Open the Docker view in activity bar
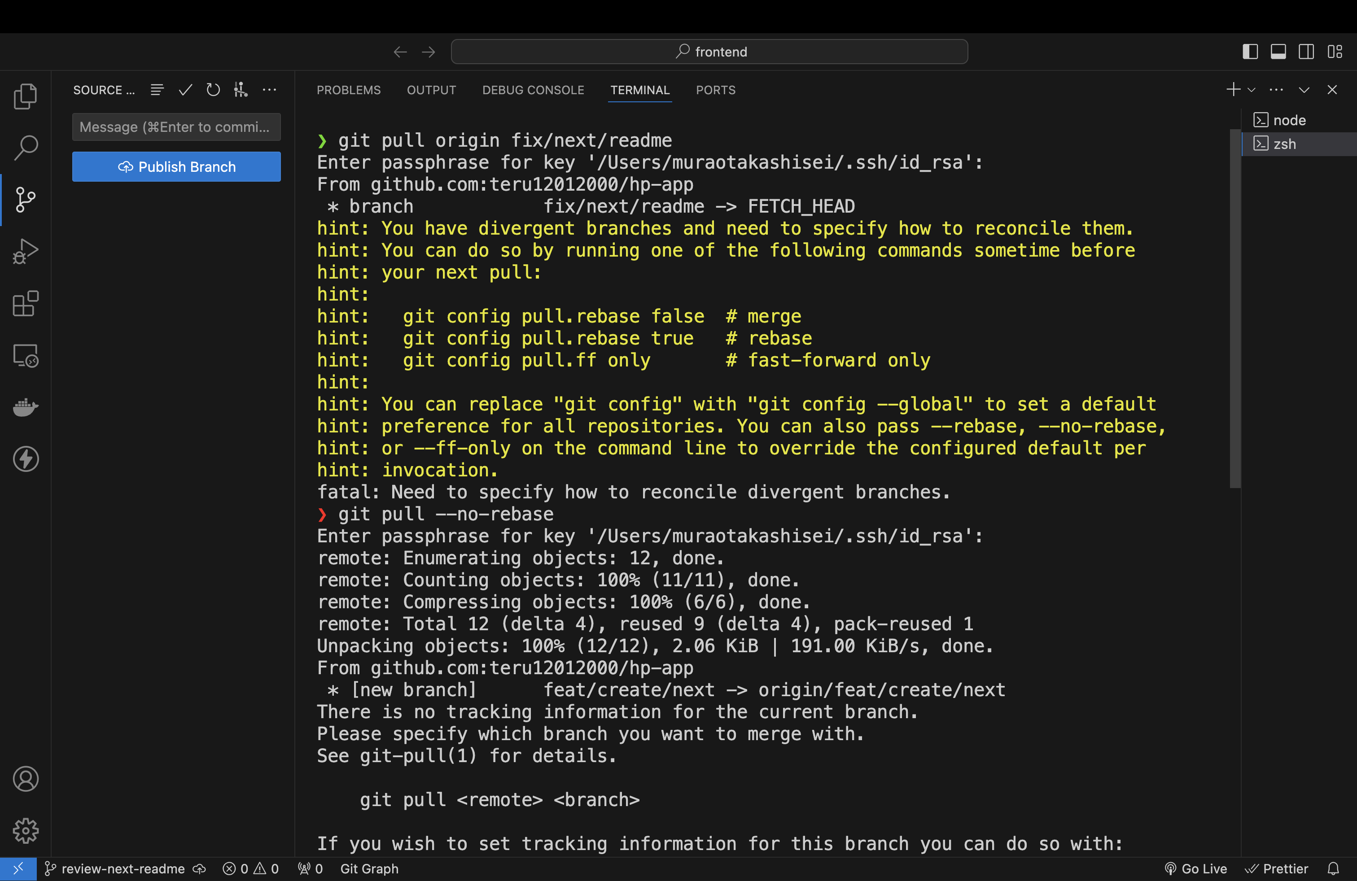 [x=26, y=407]
